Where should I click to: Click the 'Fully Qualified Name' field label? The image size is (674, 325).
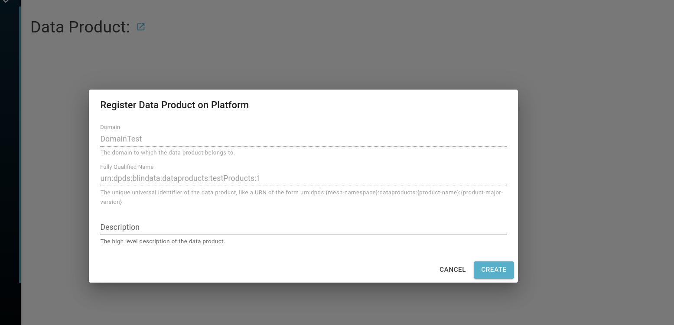point(127,167)
